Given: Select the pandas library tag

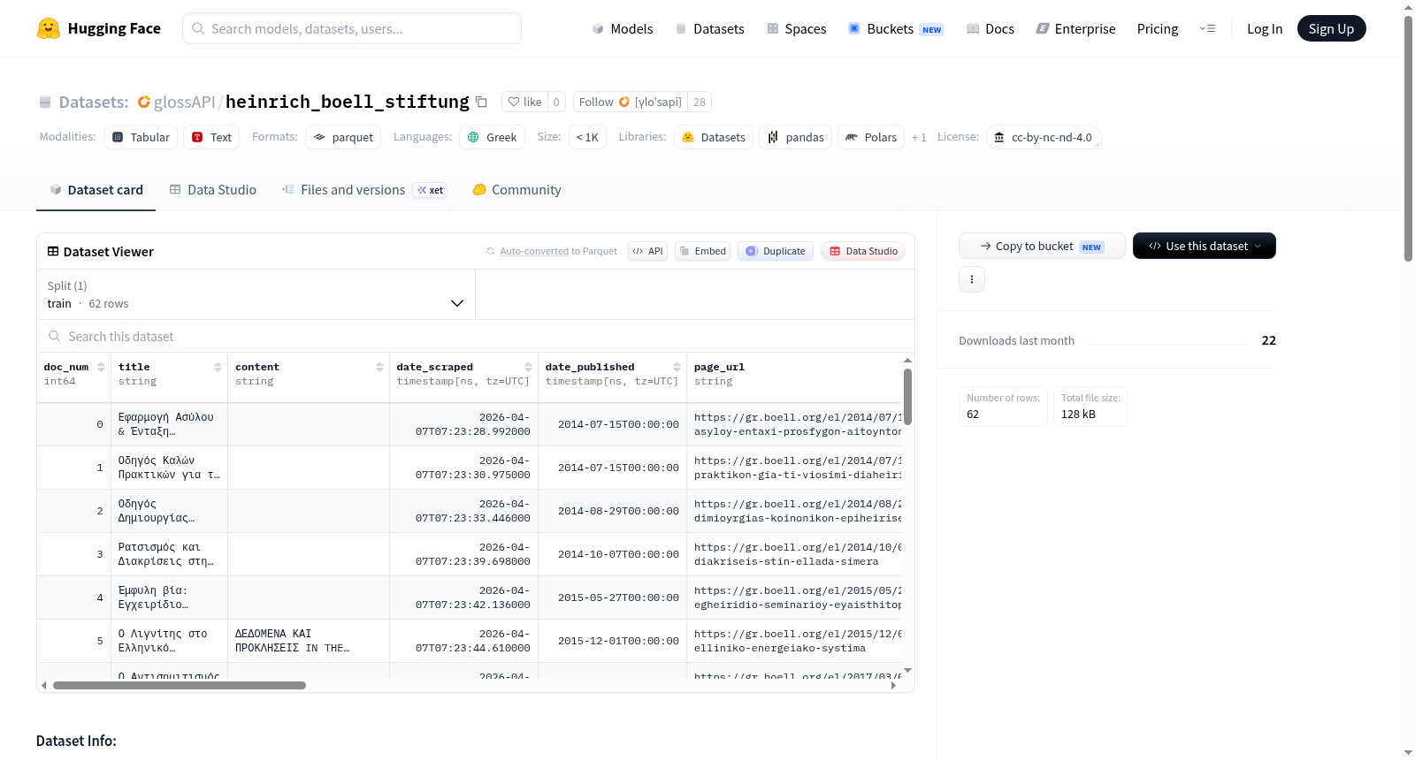Looking at the screenshot, I should click(x=795, y=137).
